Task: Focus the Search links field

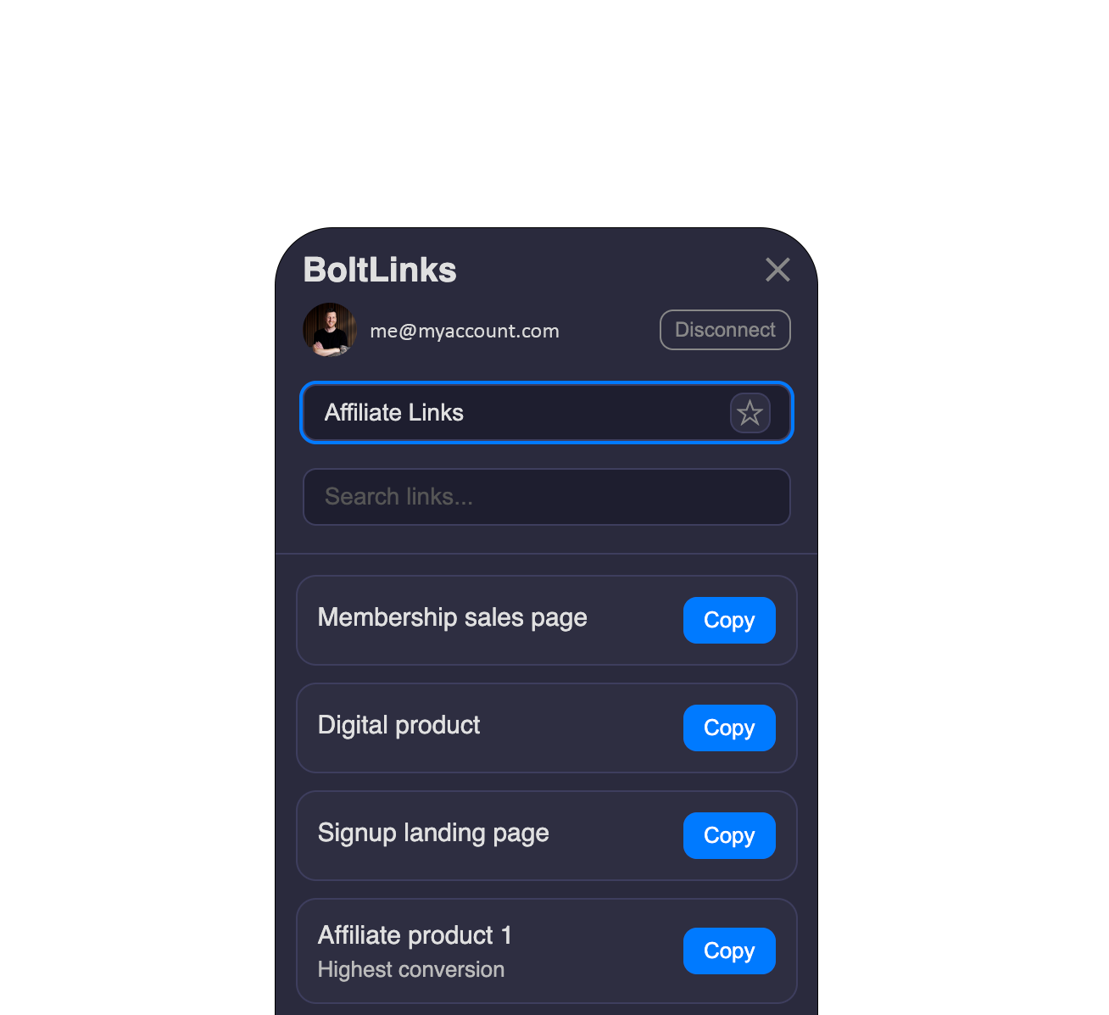Action: pos(547,497)
